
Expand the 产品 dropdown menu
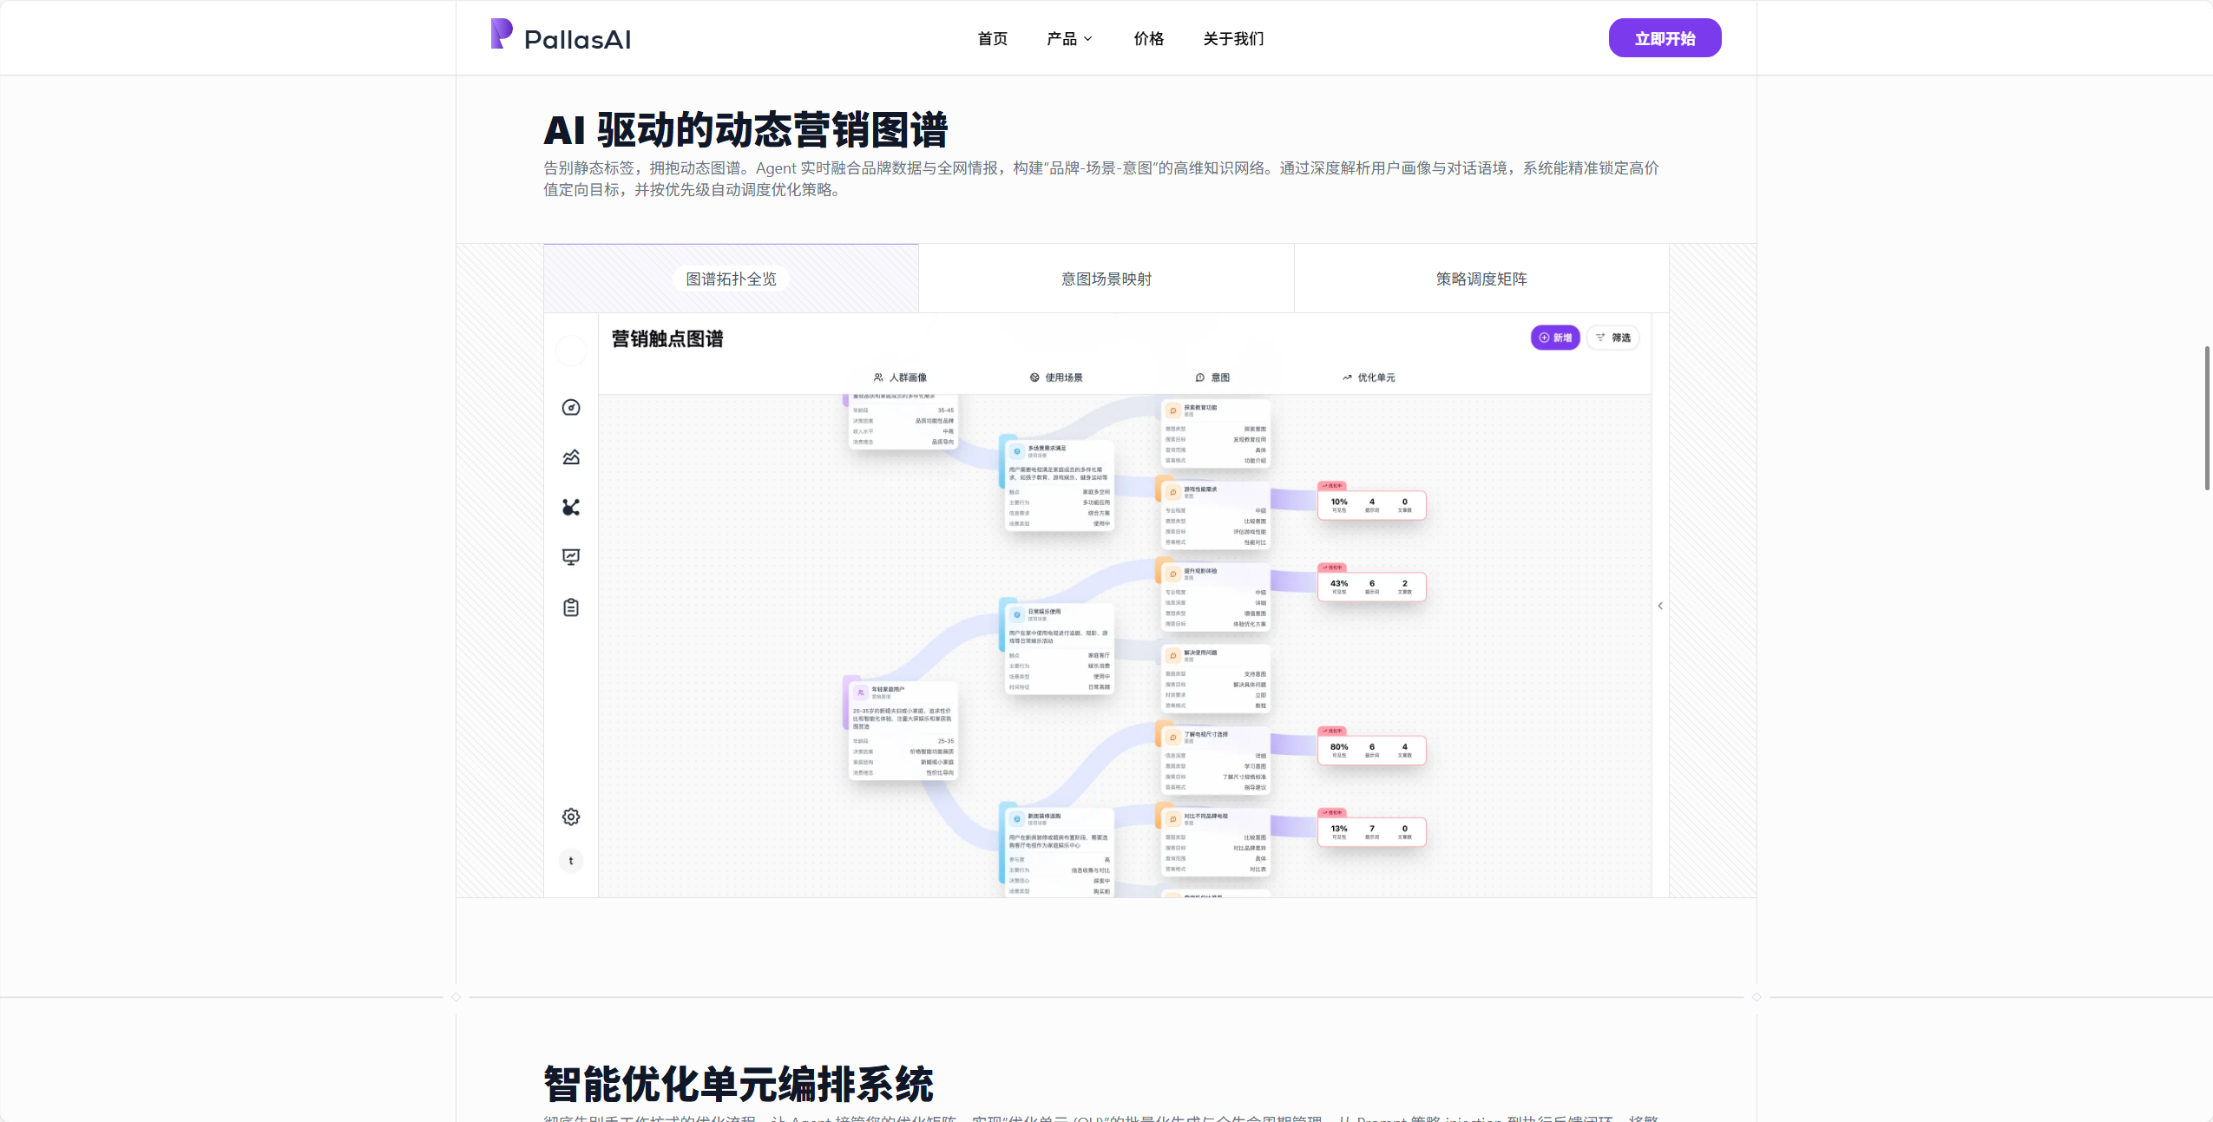[x=1069, y=38]
